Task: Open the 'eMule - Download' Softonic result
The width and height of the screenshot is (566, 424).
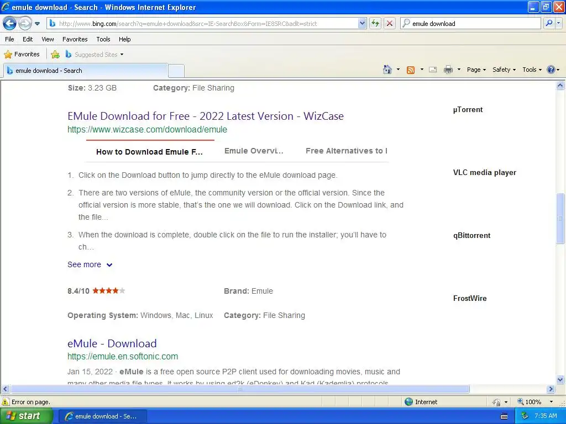Action: (112, 343)
